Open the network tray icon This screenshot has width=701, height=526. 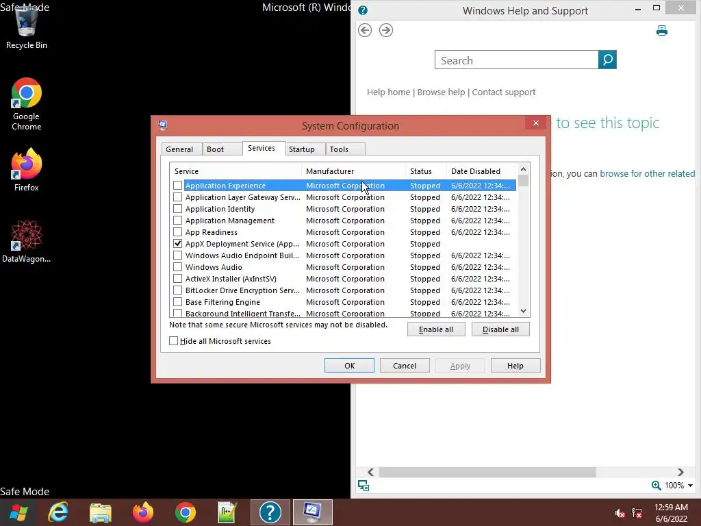point(637,514)
